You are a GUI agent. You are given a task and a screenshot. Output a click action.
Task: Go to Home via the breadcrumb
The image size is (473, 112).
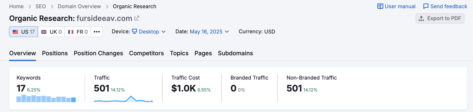[16, 6]
